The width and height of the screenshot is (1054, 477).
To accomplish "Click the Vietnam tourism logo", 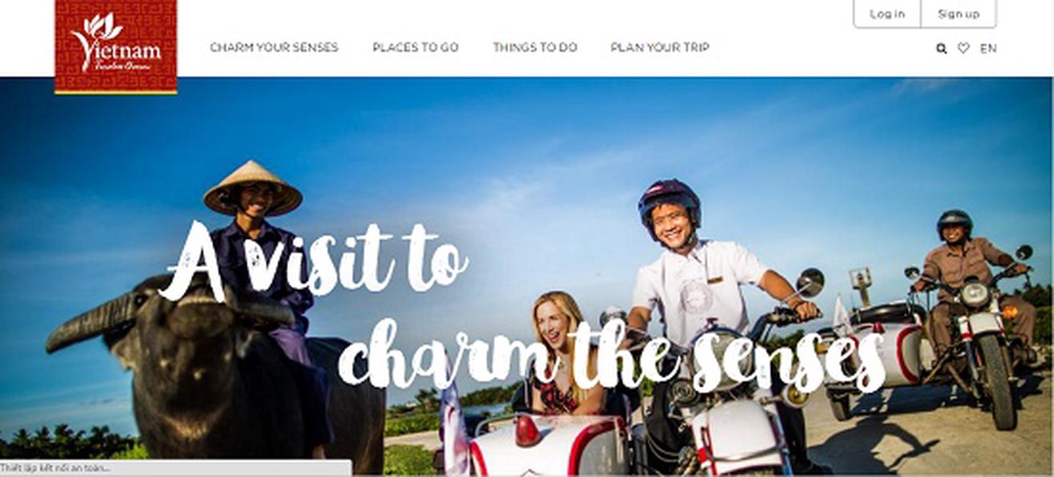I will pos(116,46).
